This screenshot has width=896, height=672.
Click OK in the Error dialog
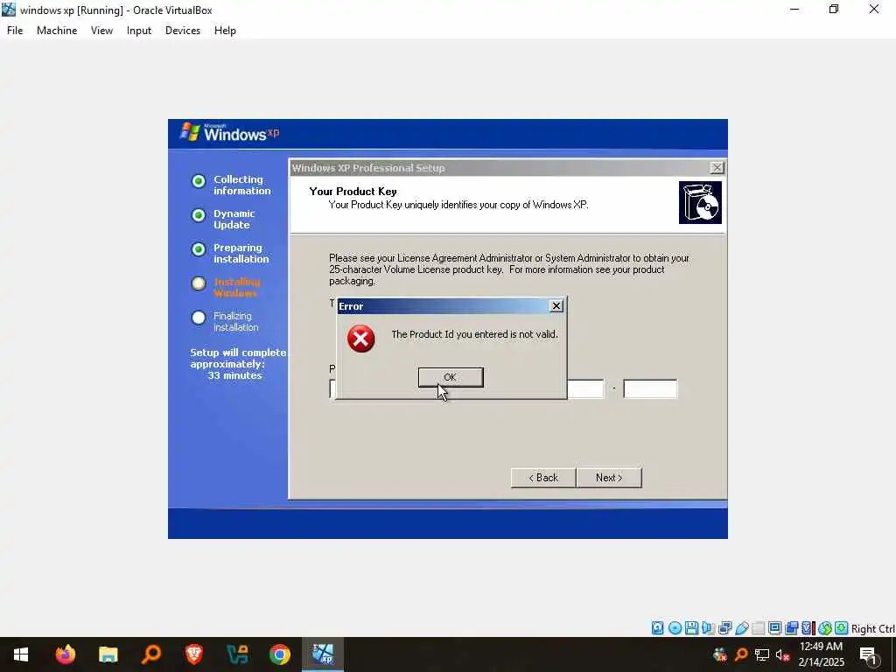(451, 377)
